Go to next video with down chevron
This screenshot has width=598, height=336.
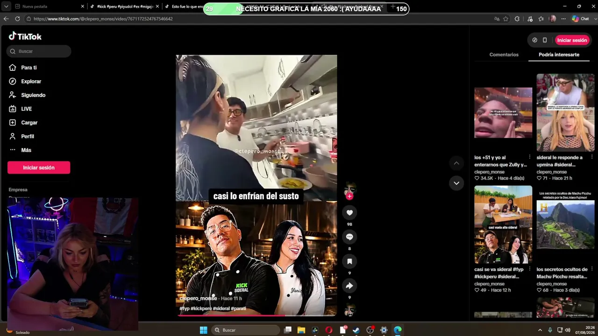click(x=456, y=183)
